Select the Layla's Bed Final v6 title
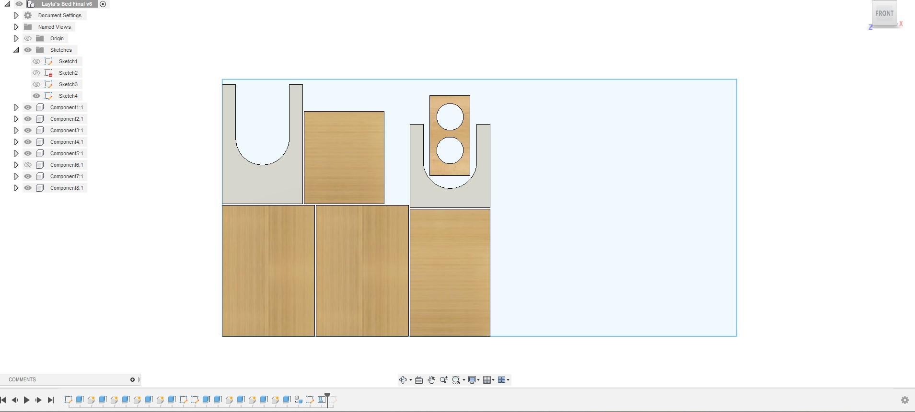915x412 pixels. [67, 4]
